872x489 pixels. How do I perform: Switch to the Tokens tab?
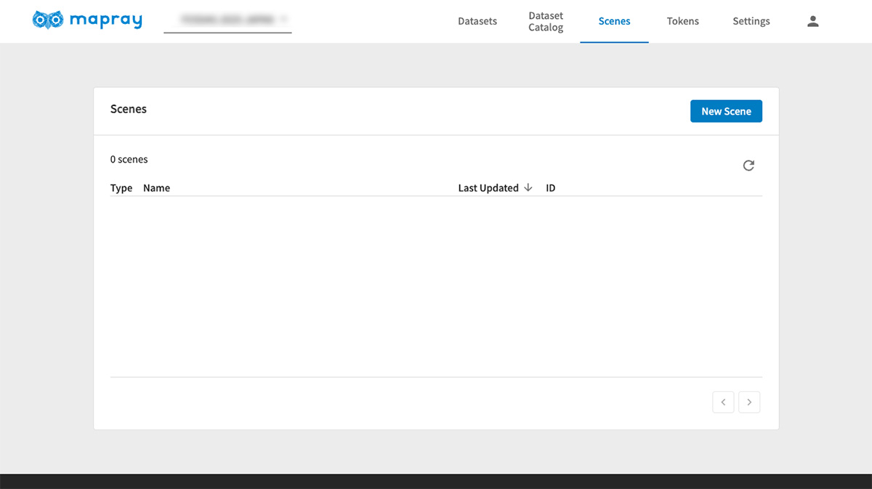682,21
